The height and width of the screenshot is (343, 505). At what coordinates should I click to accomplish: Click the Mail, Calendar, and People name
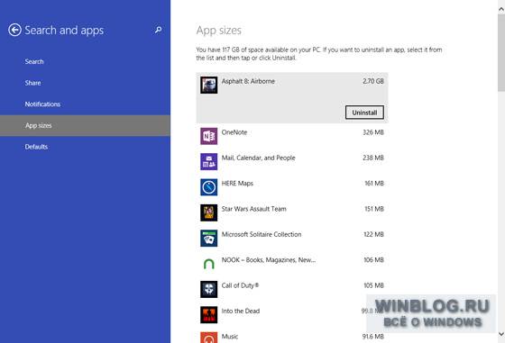258,158
